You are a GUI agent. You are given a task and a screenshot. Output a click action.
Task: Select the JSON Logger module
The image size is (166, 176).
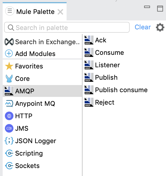(42, 141)
